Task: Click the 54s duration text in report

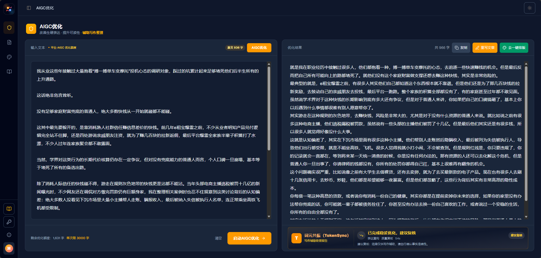Action: tap(398, 239)
